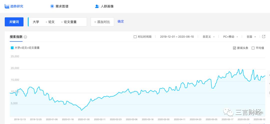Click the help icon beside 搜索指数
The image size is (270, 124).
tap(25, 37)
